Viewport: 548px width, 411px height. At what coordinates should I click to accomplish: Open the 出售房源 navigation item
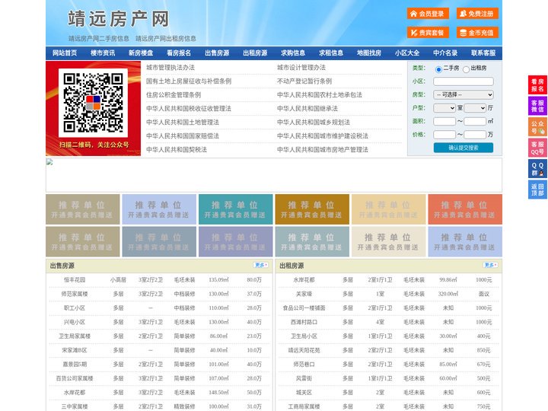point(217,53)
